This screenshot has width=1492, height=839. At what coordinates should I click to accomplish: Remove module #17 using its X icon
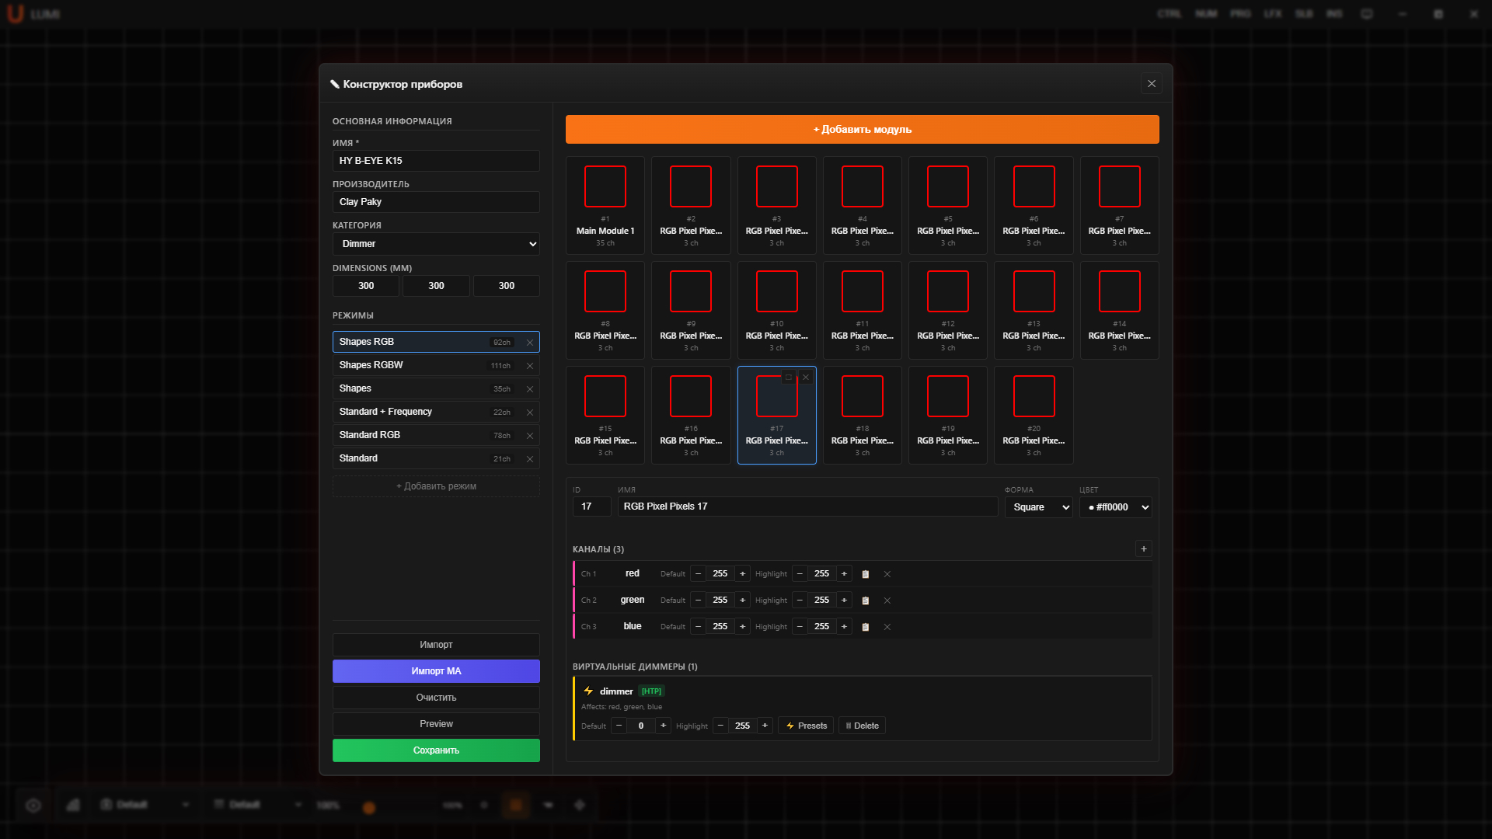(x=806, y=378)
